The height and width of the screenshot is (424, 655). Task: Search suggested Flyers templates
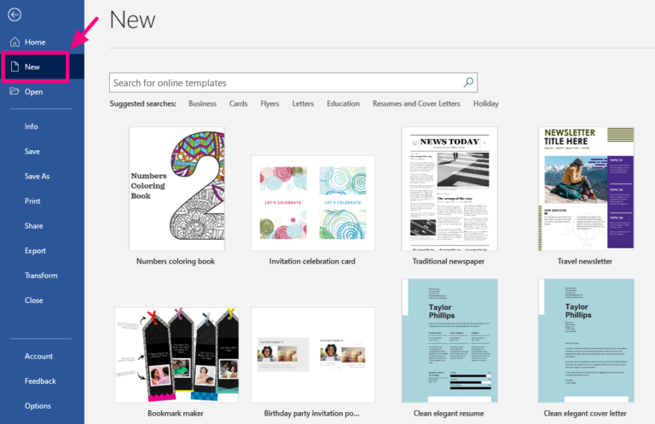(270, 103)
